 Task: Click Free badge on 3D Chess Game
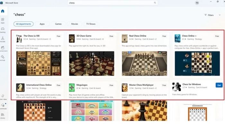point(111,36)
